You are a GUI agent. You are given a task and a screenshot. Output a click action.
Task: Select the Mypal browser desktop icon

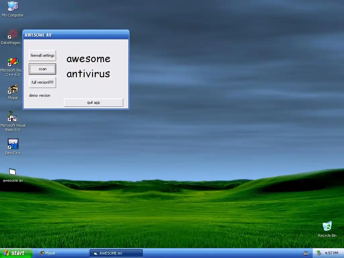coord(13,92)
